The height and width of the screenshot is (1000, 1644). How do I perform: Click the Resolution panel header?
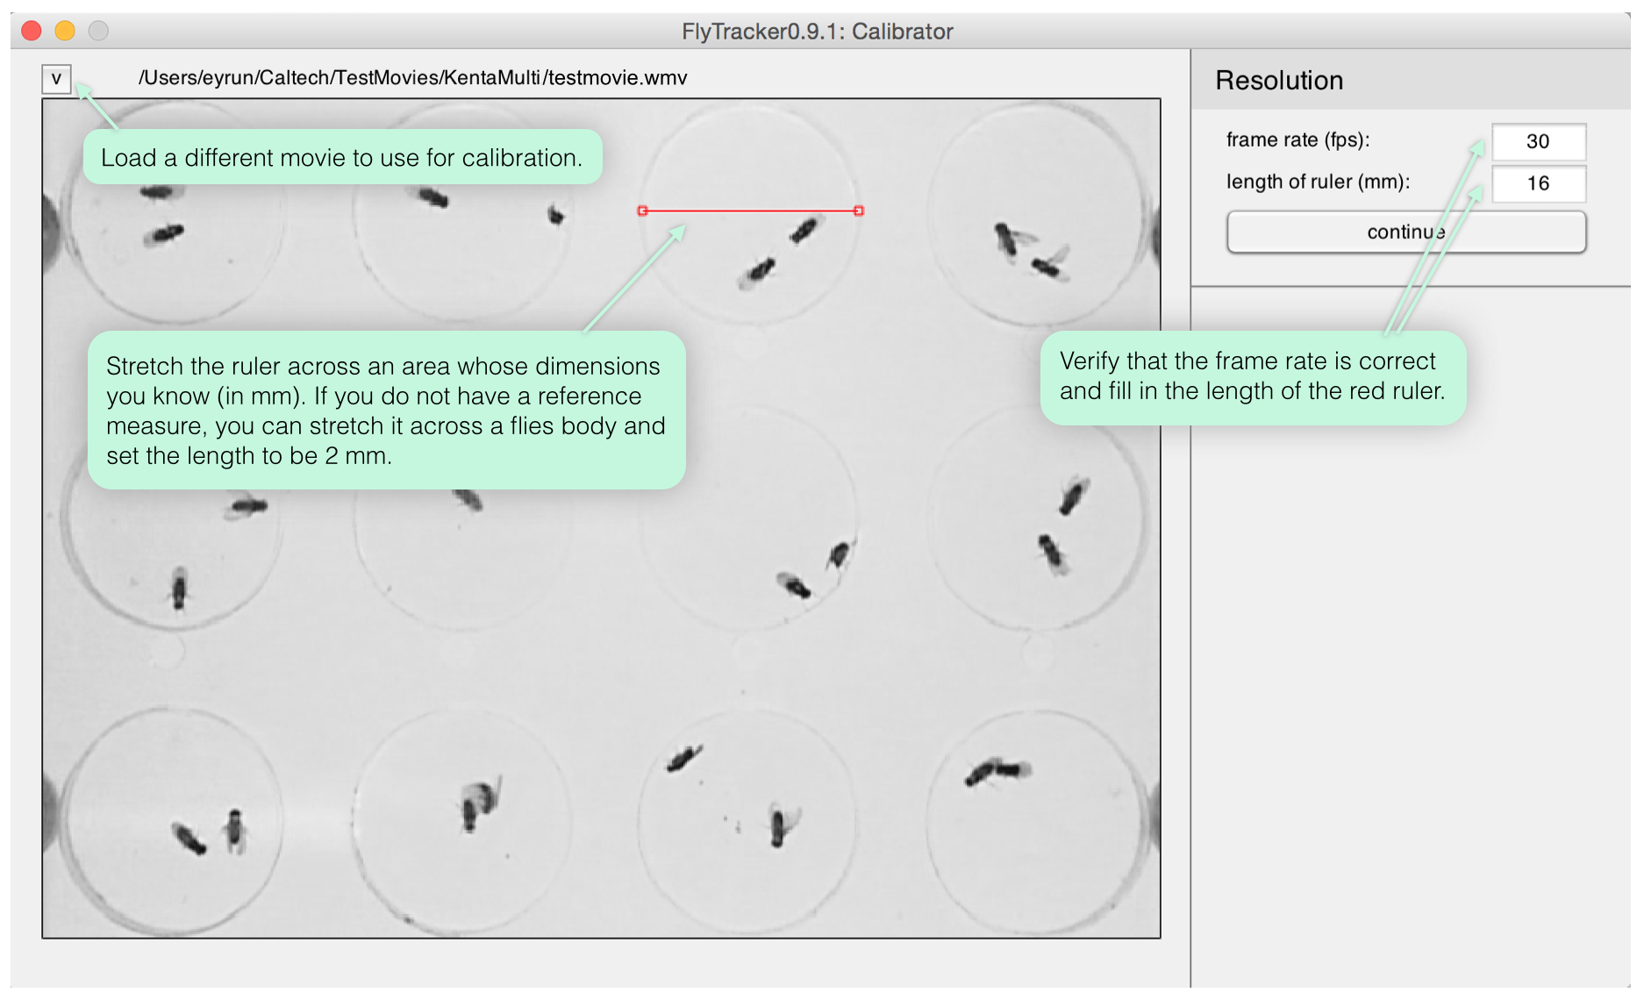click(x=1278, y=81)
